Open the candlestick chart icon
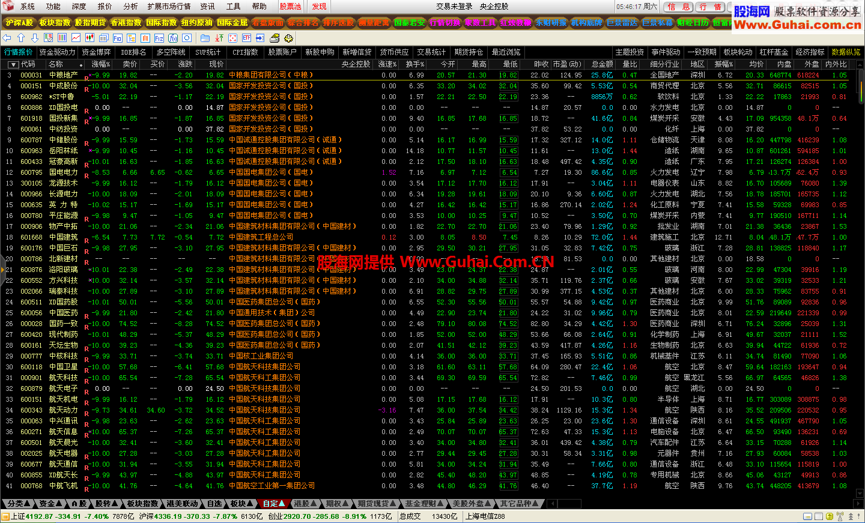 [90, 38]
